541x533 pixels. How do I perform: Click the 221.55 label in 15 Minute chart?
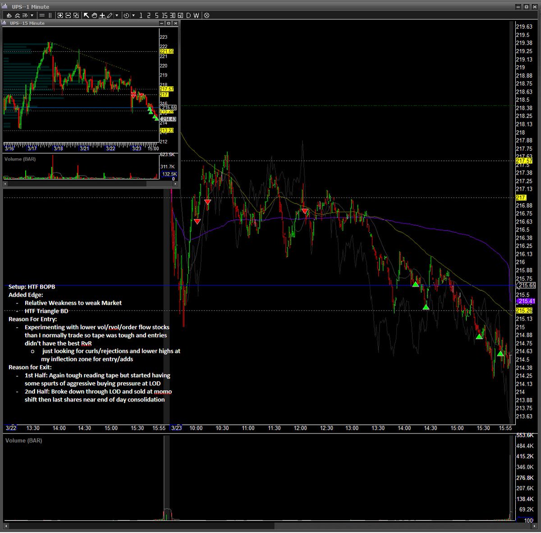pos(166,51)
